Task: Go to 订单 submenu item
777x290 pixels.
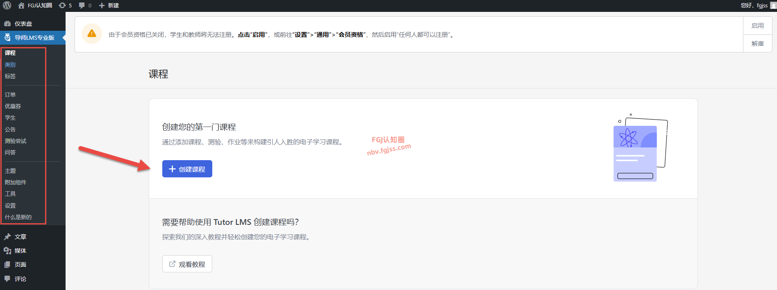Action: point(10,95)
